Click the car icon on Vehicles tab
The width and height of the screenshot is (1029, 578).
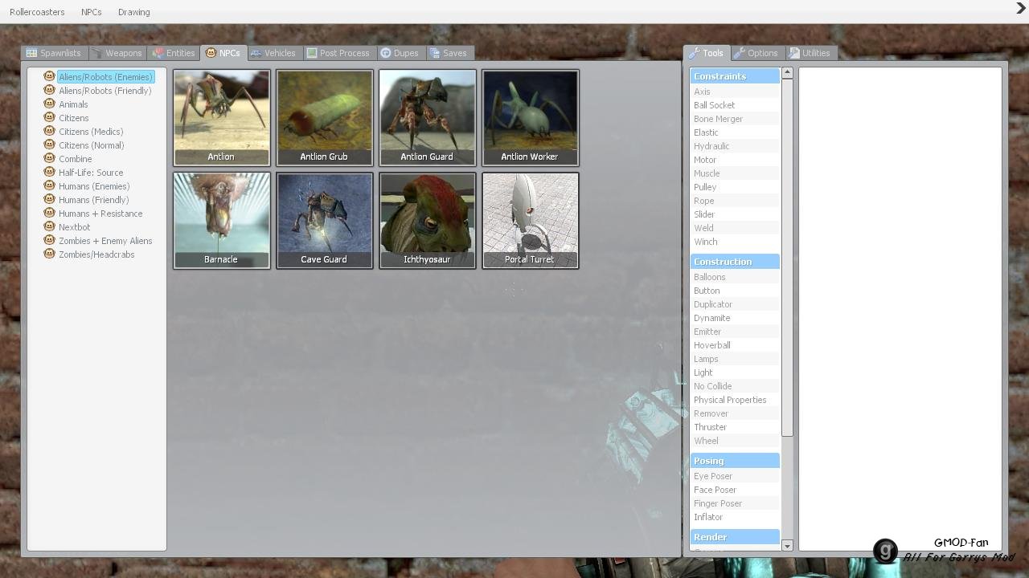256,53
